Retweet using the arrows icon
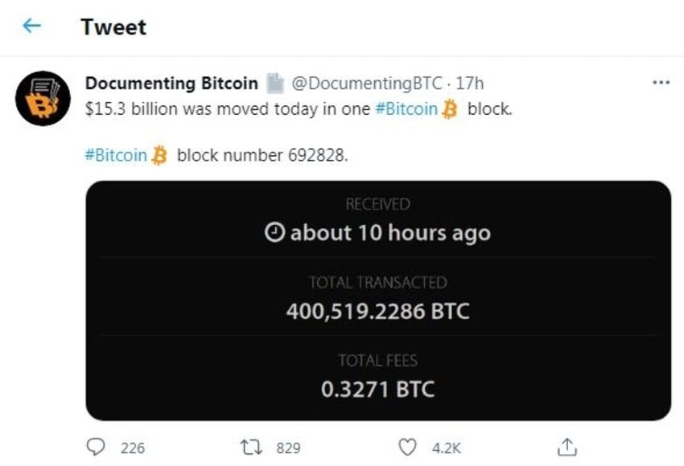 point(252,448)
